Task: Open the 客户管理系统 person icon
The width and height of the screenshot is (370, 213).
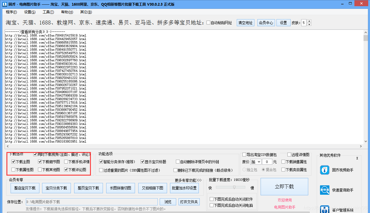Action: pos(325,209)
